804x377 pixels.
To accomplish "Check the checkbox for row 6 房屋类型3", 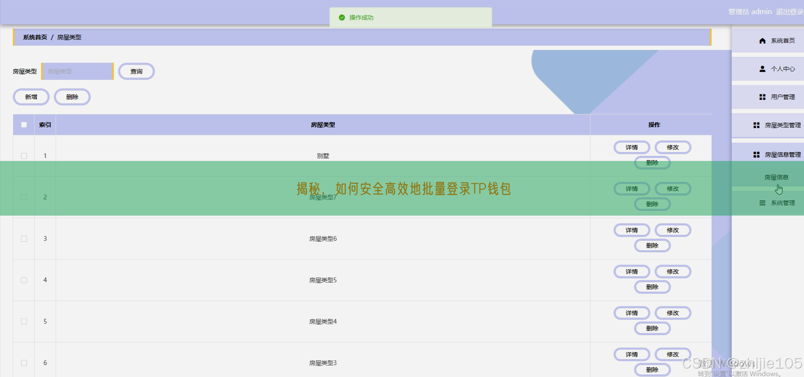I will point(24,363).
